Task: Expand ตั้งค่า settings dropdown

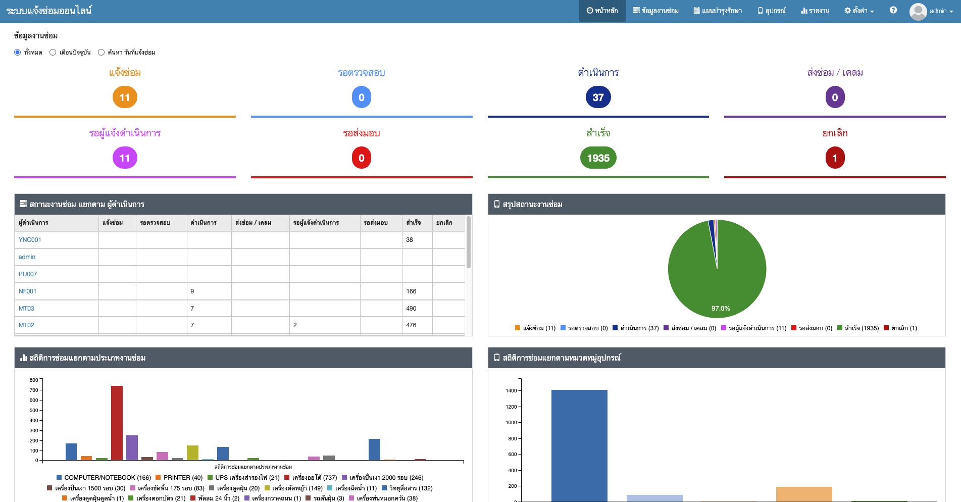Action: (x=859, y=11)
